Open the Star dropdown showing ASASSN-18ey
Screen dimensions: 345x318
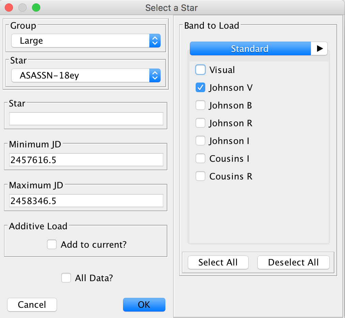click(86, 75)
